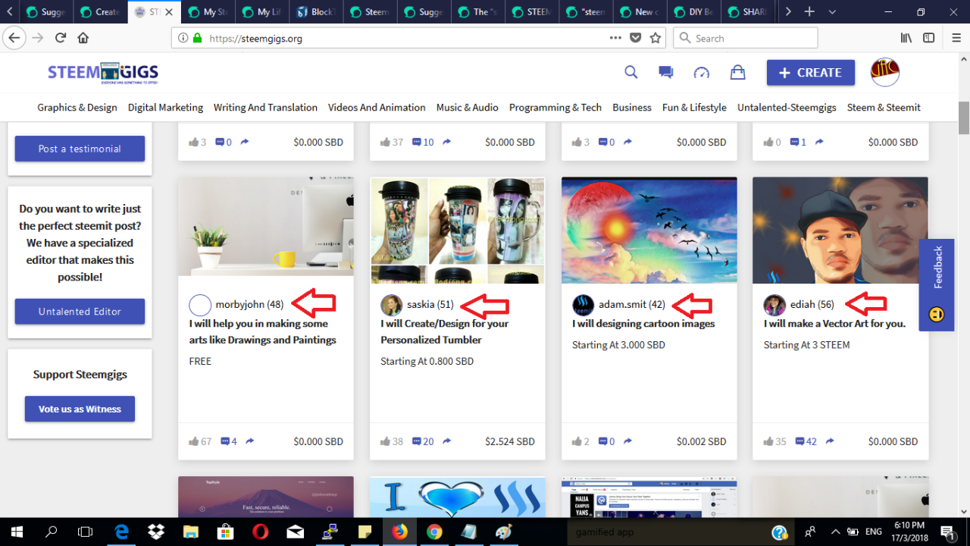Click the Steemgigs logo
This screenshot has width=970, height=546.
point(103,73)
